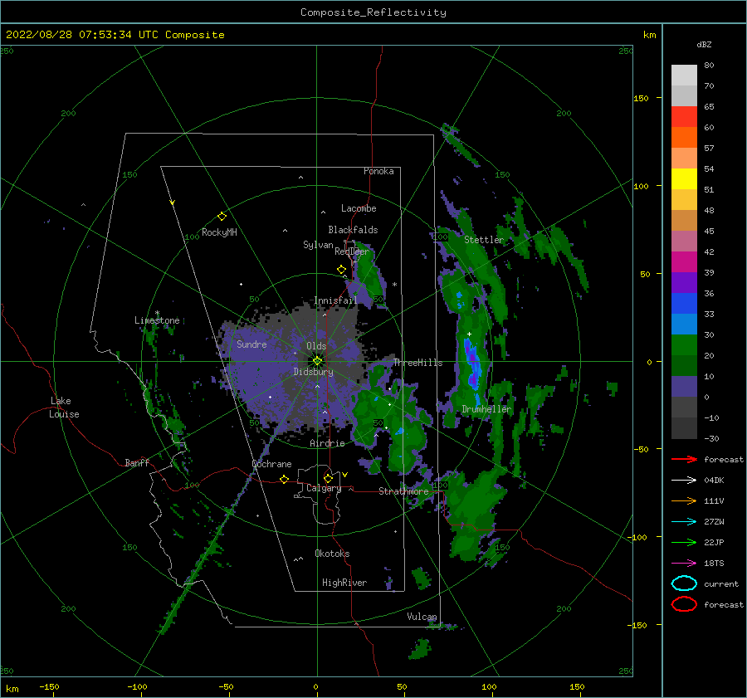Click the white 04DK arrow legend icon
Viewport: 747px width, 698px height.
click(684, 480)
